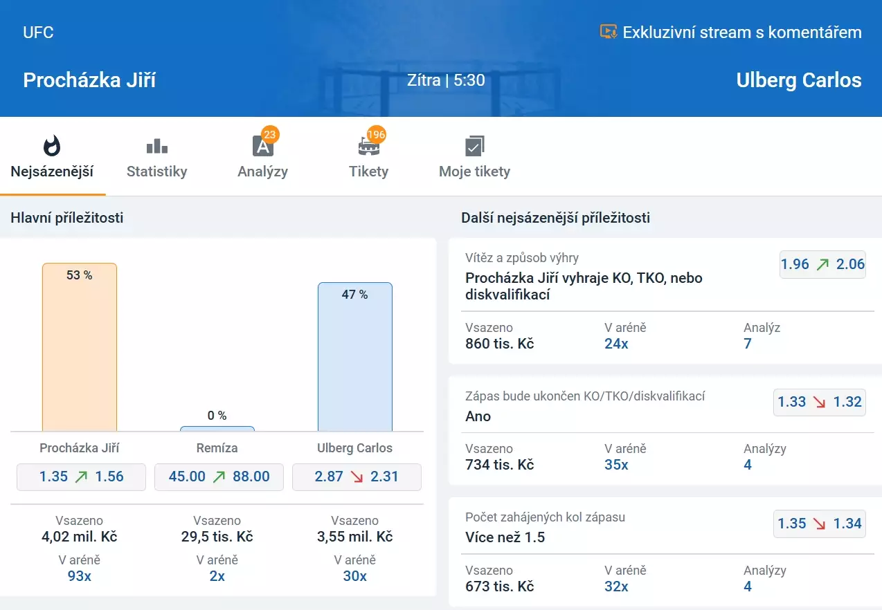The height and width of the screenshot is (610, 882).
Task: Switch to the Moje tikety tab label
Action: (474, 172)
